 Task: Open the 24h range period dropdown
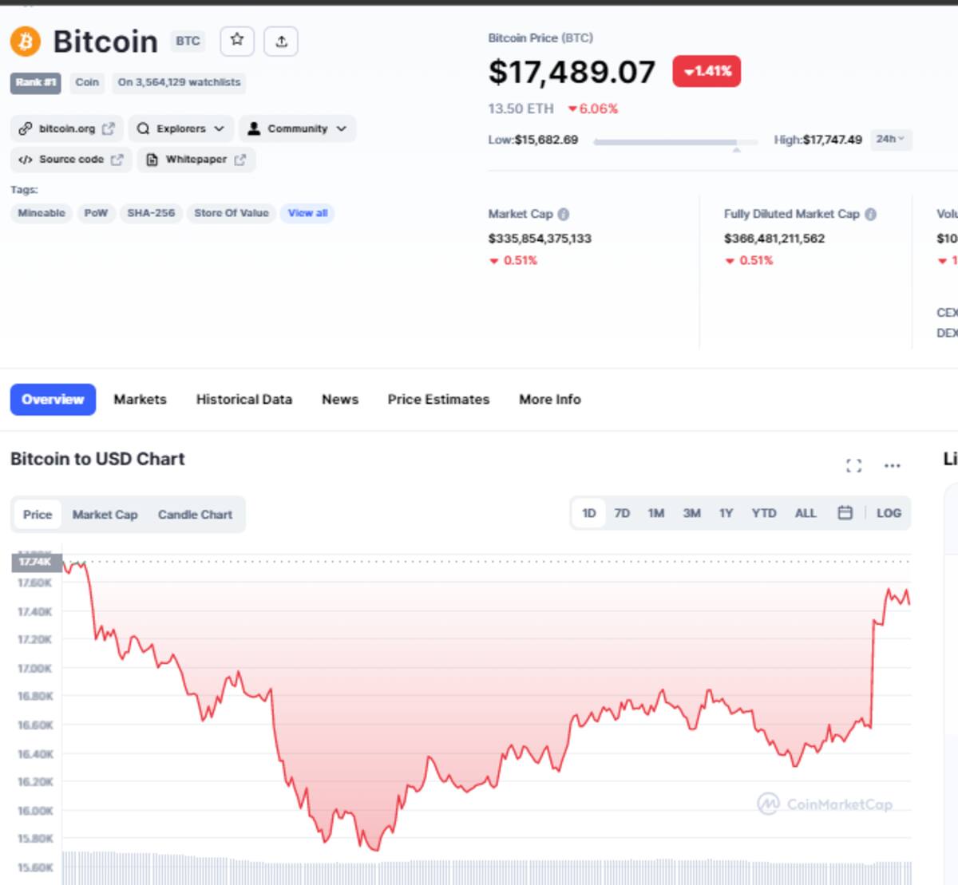[x=890, y=140]
